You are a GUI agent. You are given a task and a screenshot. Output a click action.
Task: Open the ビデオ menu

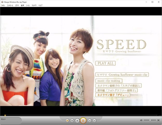[x=17, y=5]
